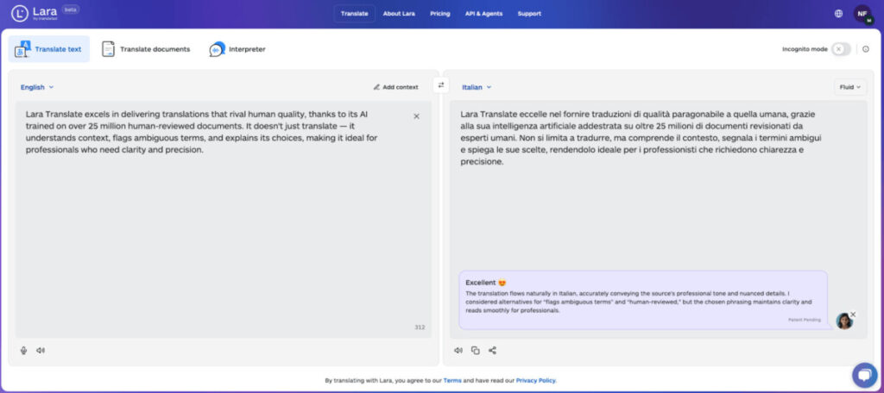884x393 pixels.
Task: Open the Fluid style dropdown
Action: coord(850,87)
